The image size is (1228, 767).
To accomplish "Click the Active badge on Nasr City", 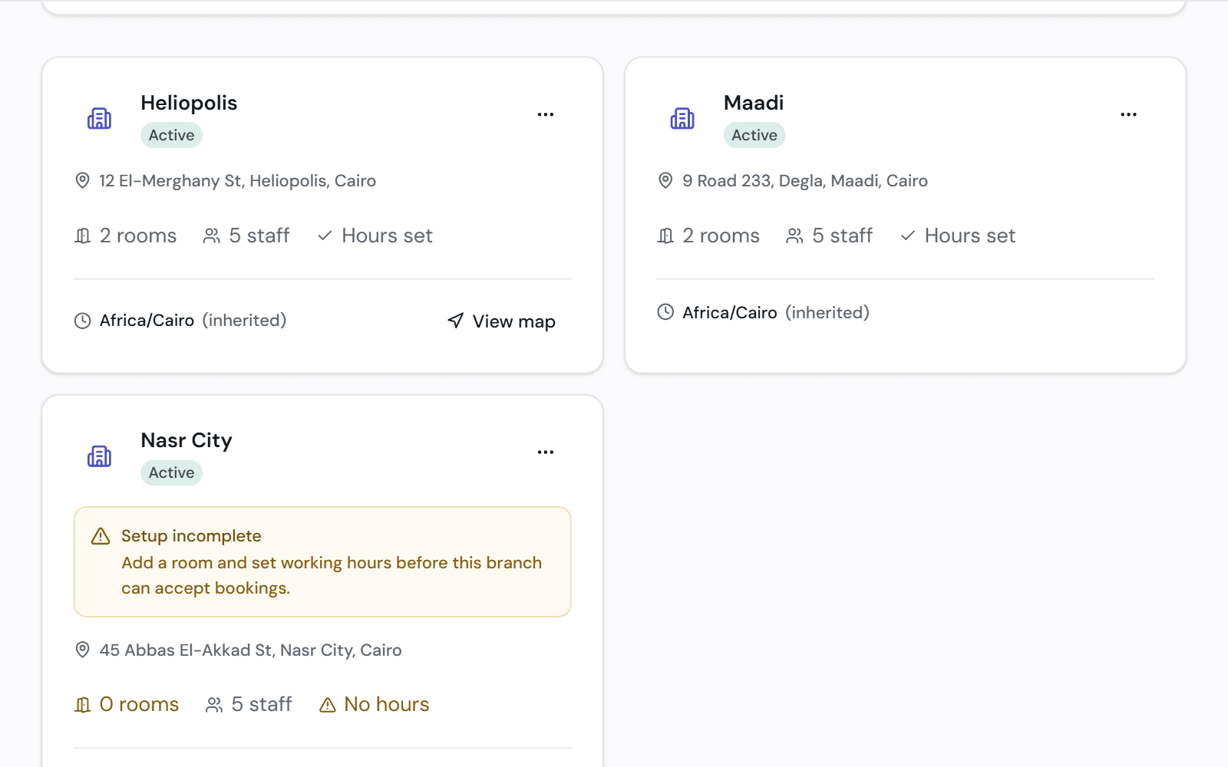I will point(171,472).
